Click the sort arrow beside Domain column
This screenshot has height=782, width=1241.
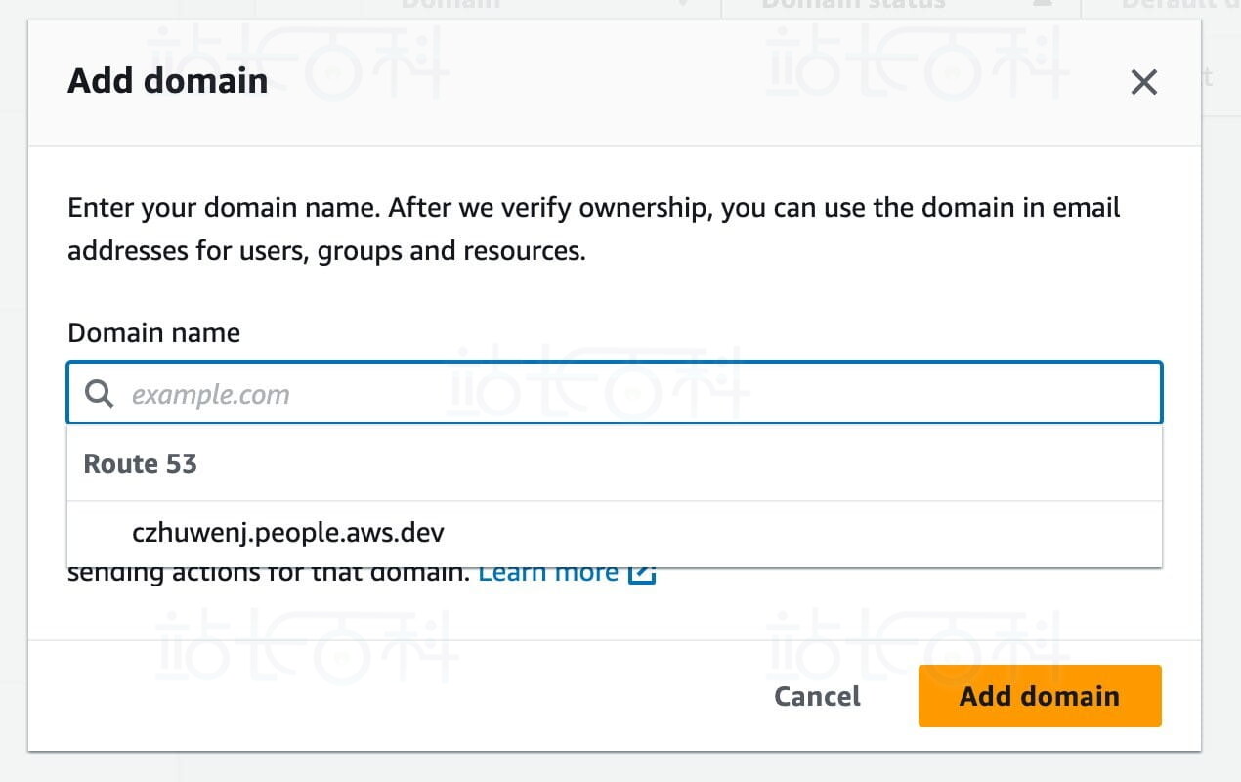(x=683, y=5)
